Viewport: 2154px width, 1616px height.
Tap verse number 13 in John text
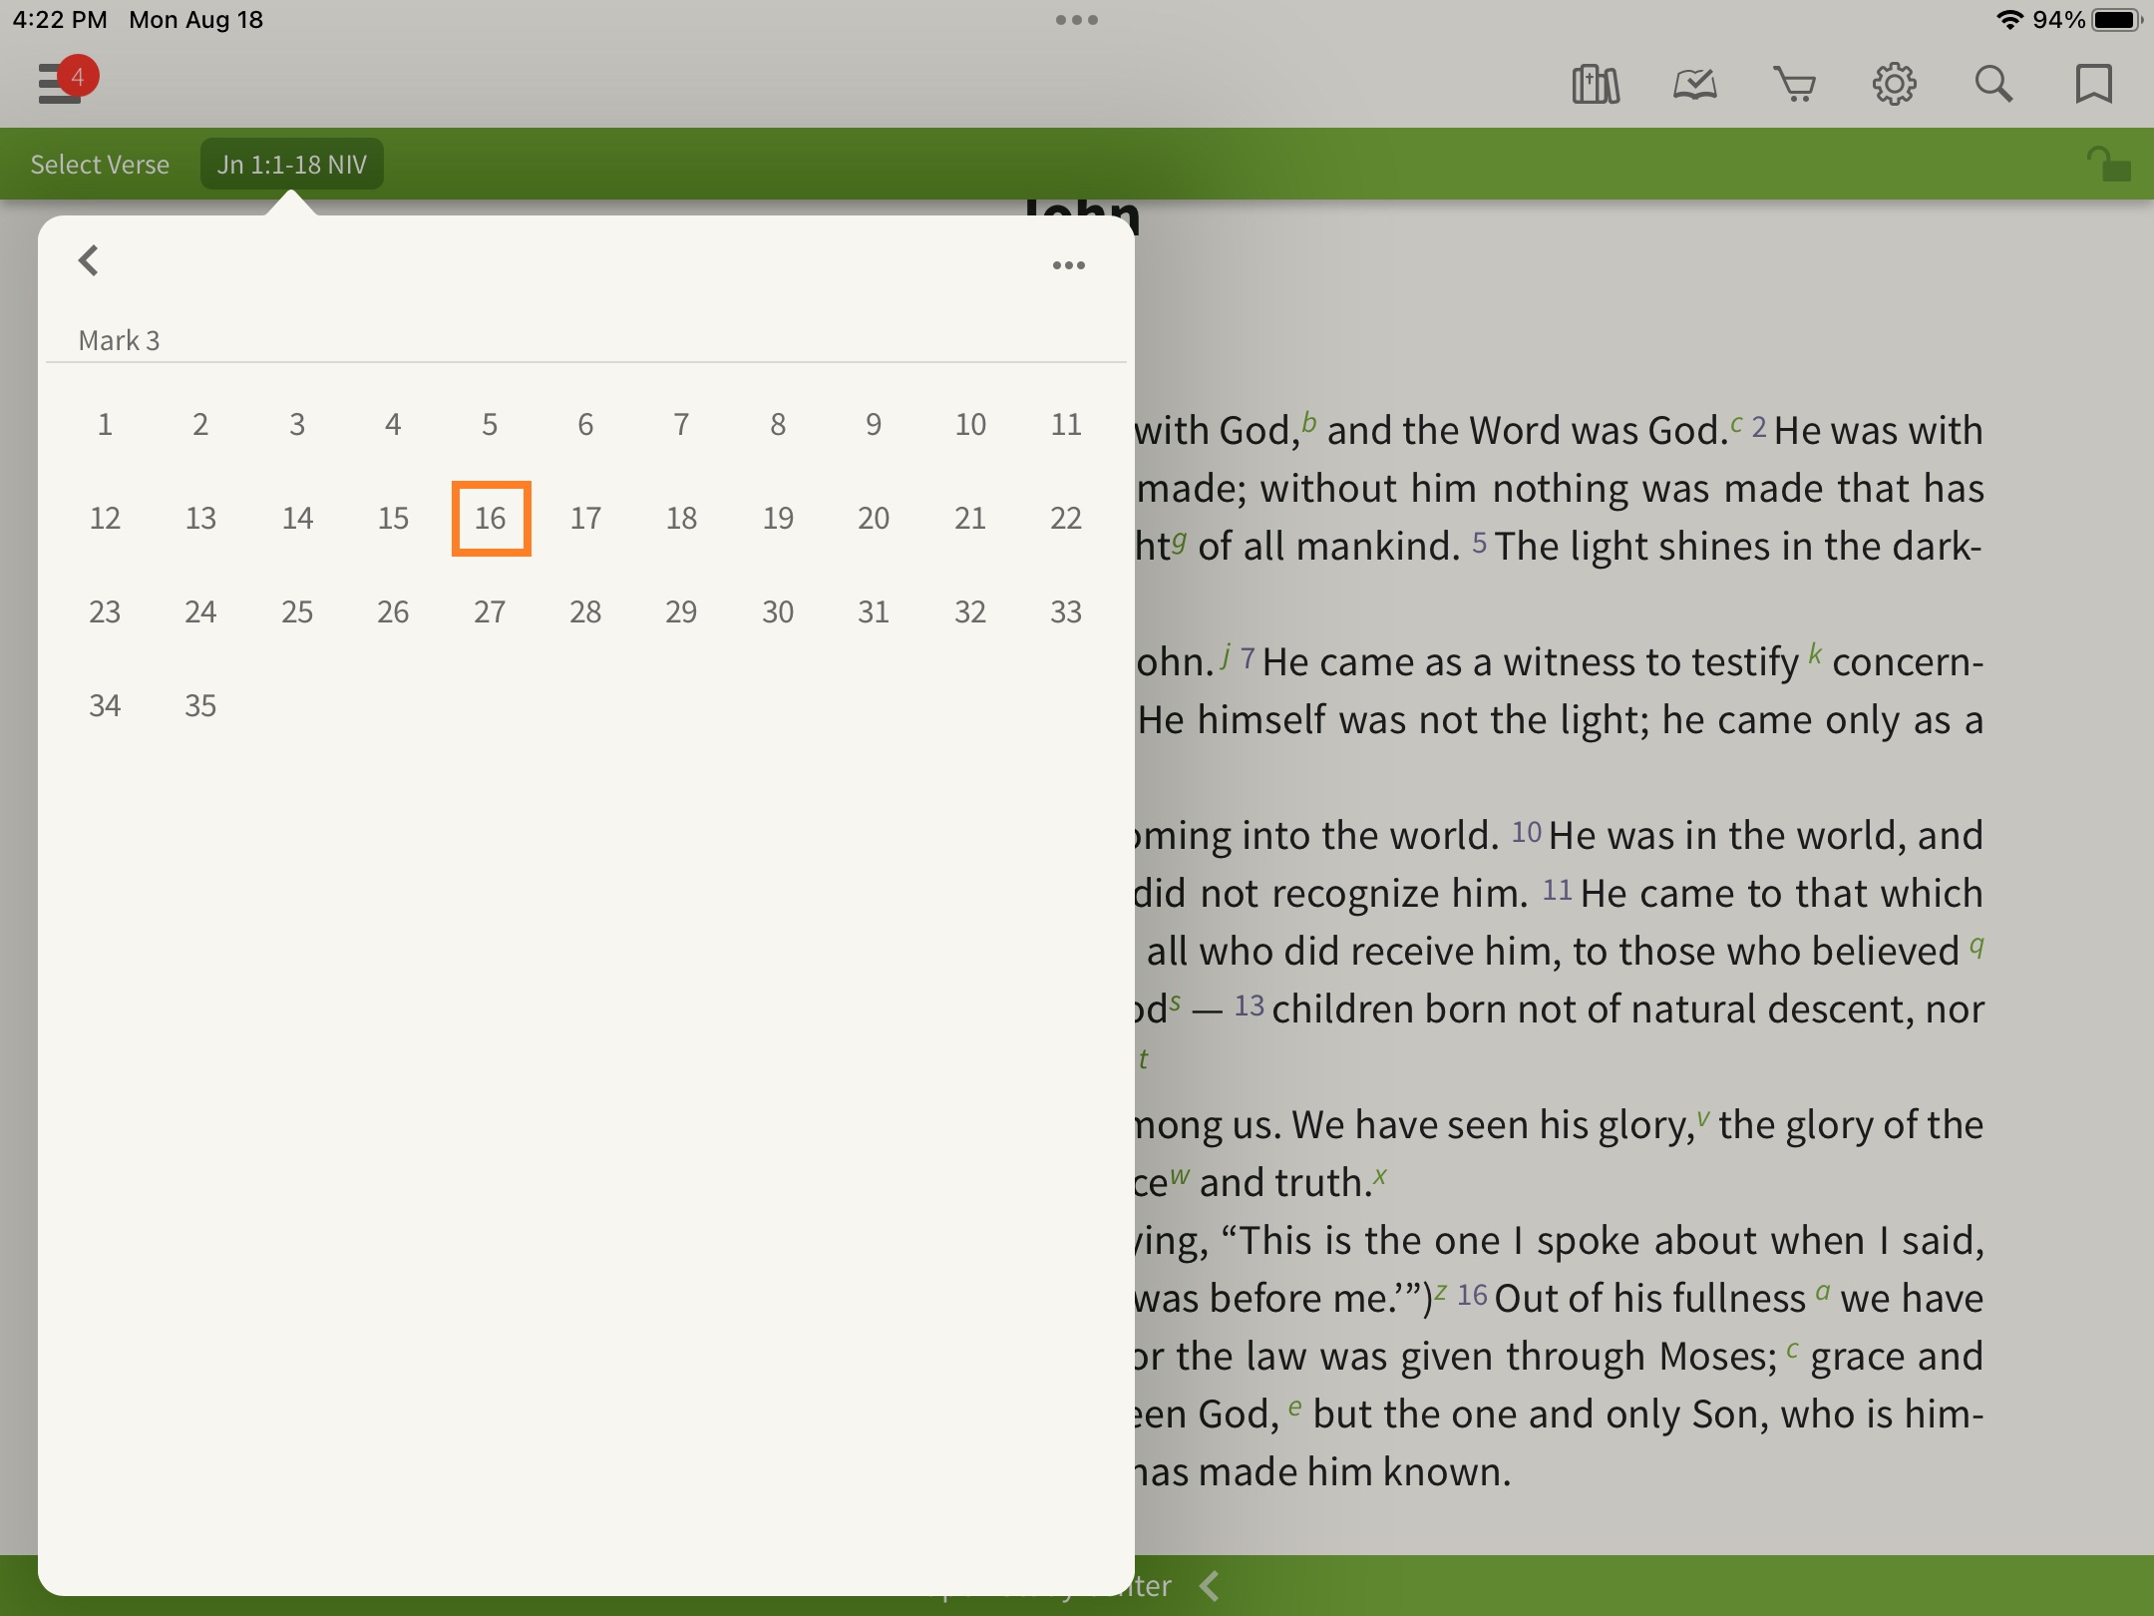pyautogui.click(x=1250, y=1006)
